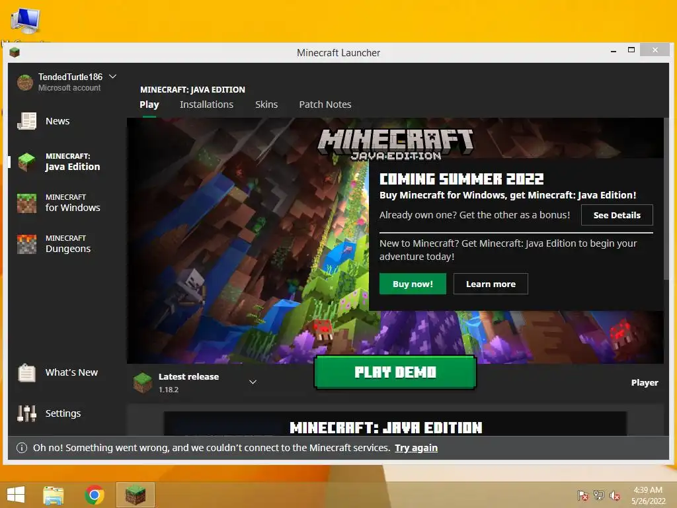Screen dimensions: 677x508
Task: Open the Computer desktop icon
Action: pyautogui.click(x=26, y=21)
